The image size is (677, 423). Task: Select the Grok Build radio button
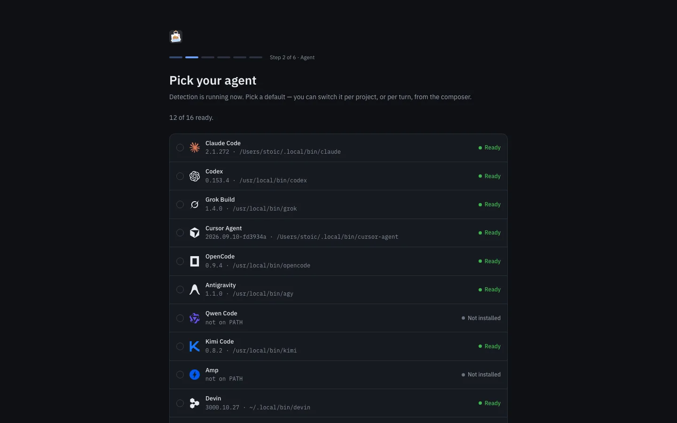pos(180,204)
